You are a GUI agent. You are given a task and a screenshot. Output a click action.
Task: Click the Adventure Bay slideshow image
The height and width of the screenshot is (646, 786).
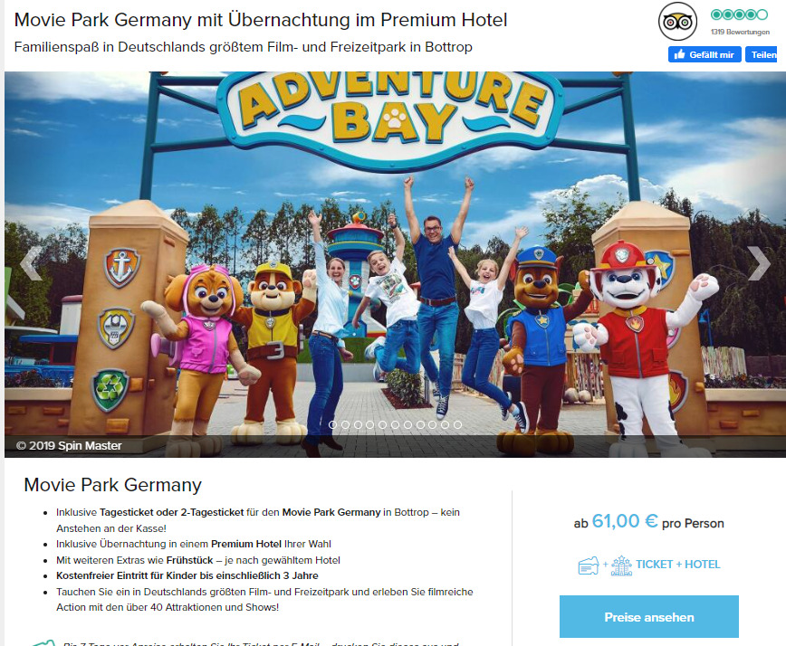click(395, 264)
